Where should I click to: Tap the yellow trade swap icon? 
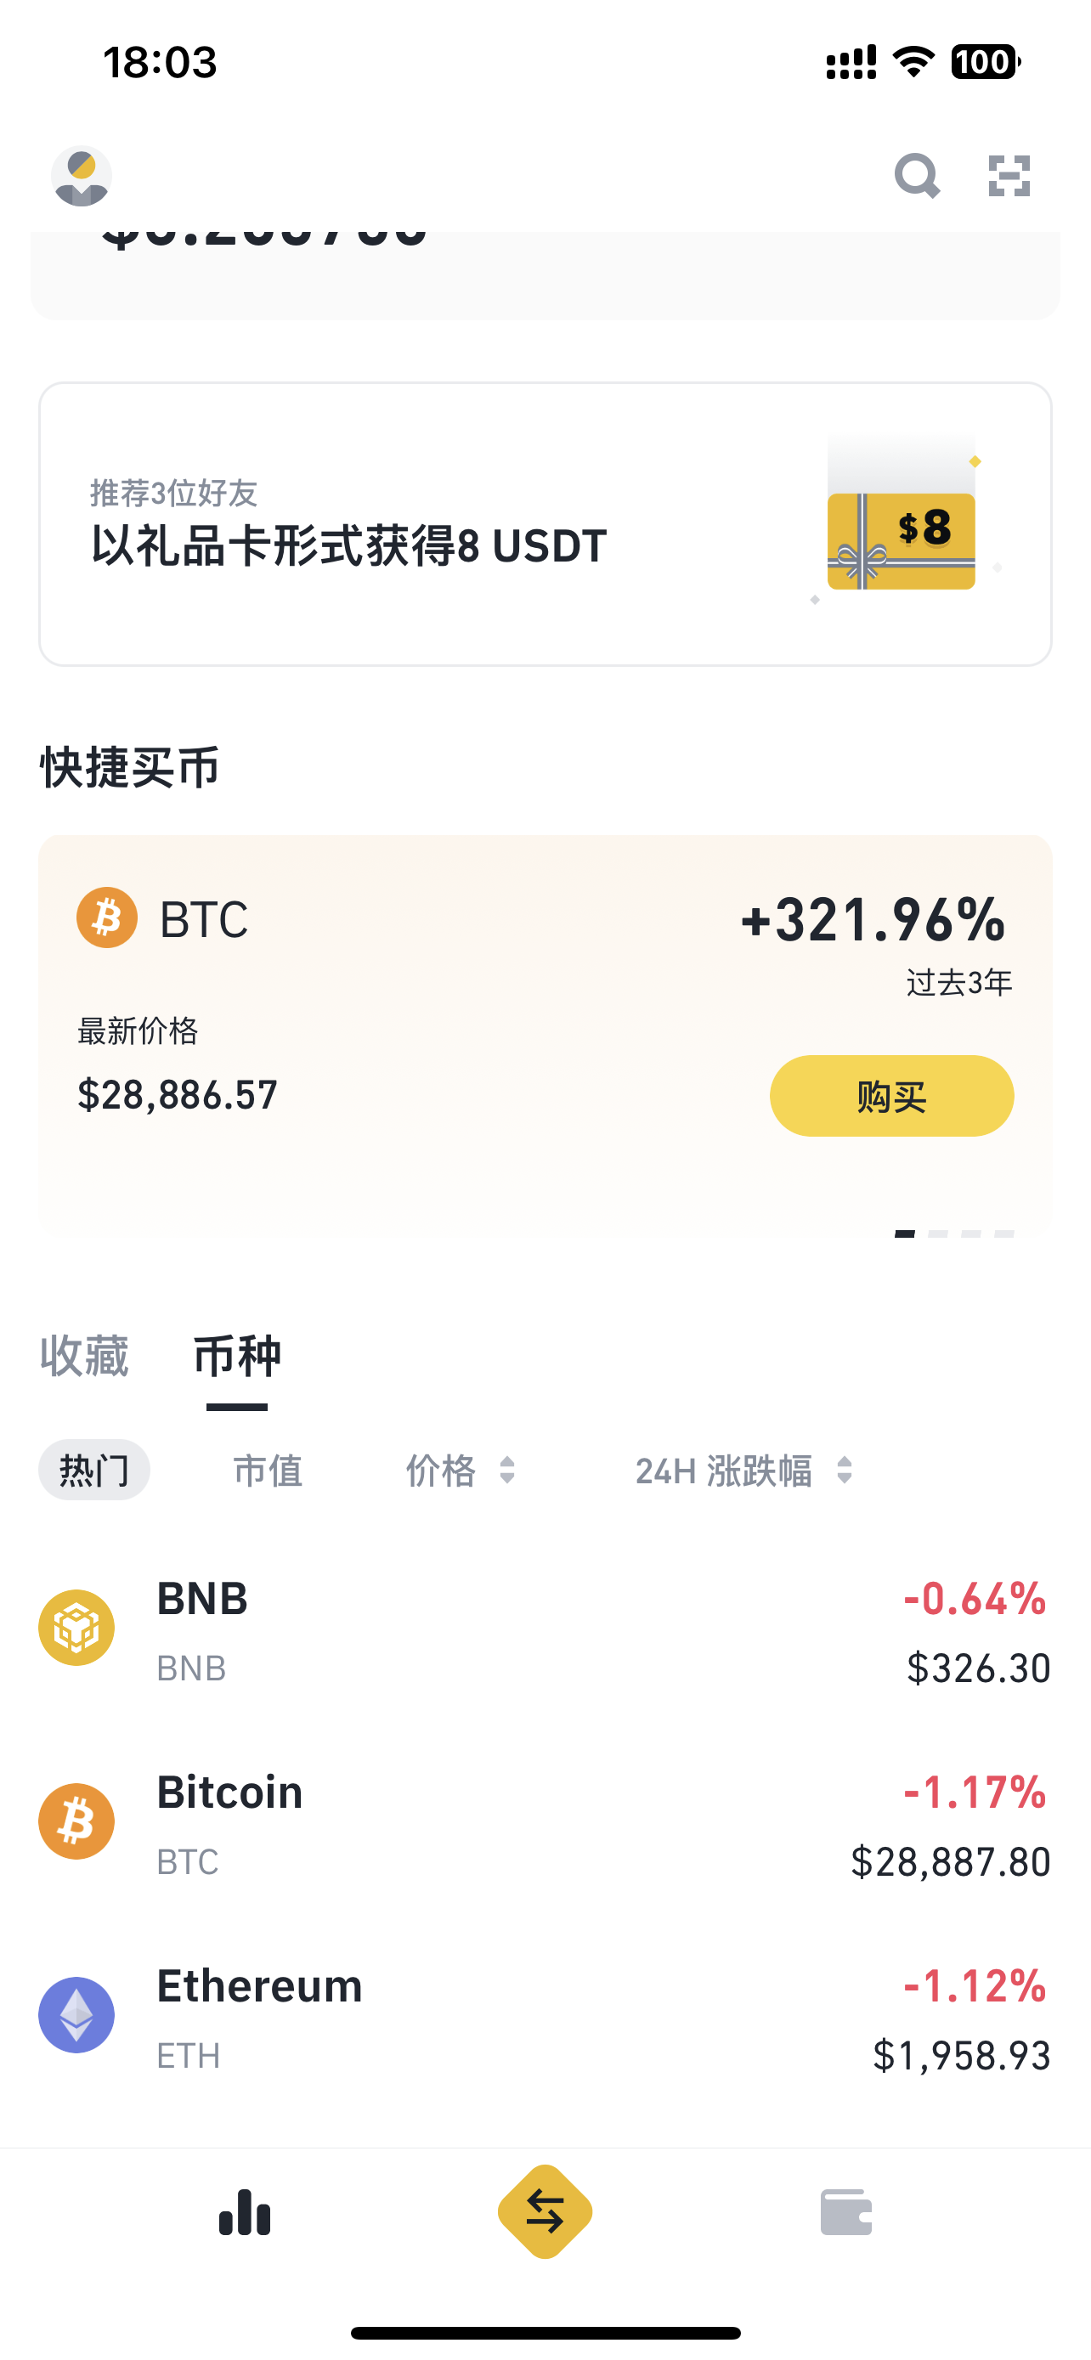coord(545,2211)
